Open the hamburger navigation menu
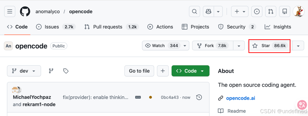The height and width of the screenshot is (116, 308). pyautogui.click(x=10, y=12)
